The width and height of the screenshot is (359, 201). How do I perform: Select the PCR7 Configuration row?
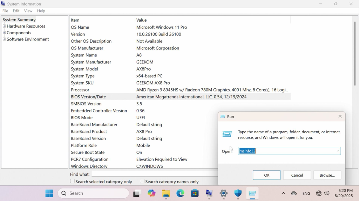144,159
